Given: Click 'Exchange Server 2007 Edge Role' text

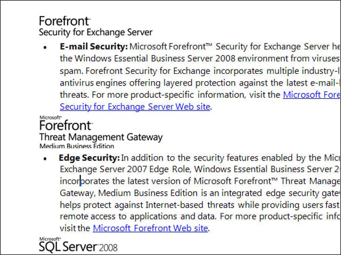Looking at the screenshot, I should [x=126, y=169].
